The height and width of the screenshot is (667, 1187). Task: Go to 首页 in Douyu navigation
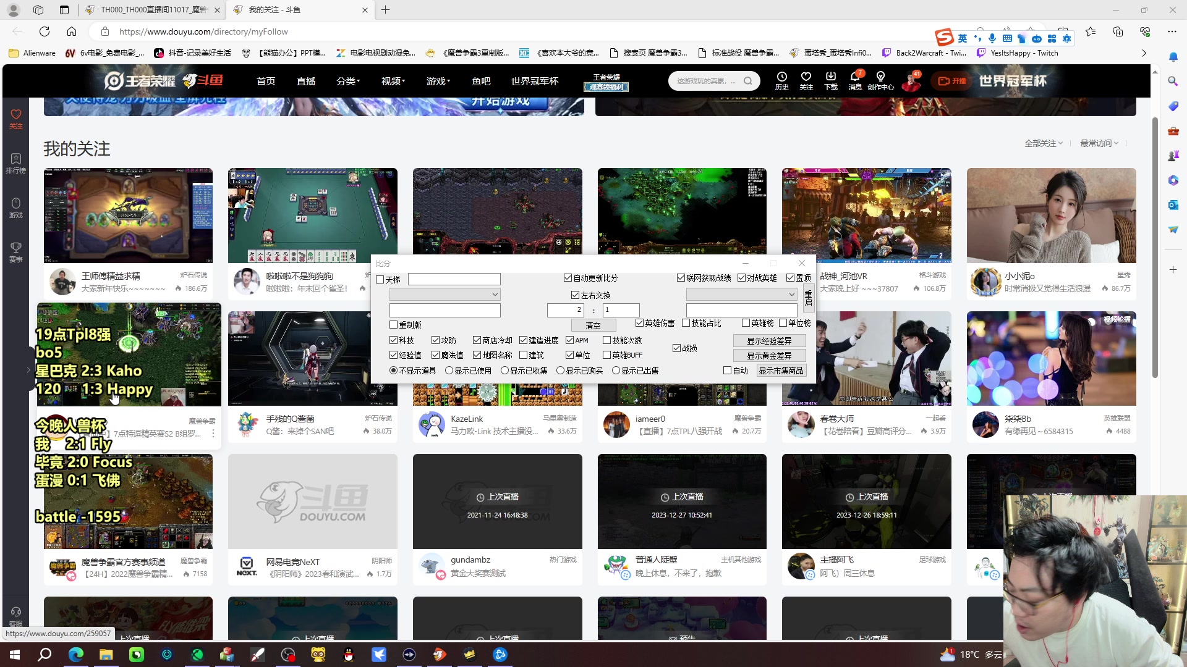tap(266, 81)
